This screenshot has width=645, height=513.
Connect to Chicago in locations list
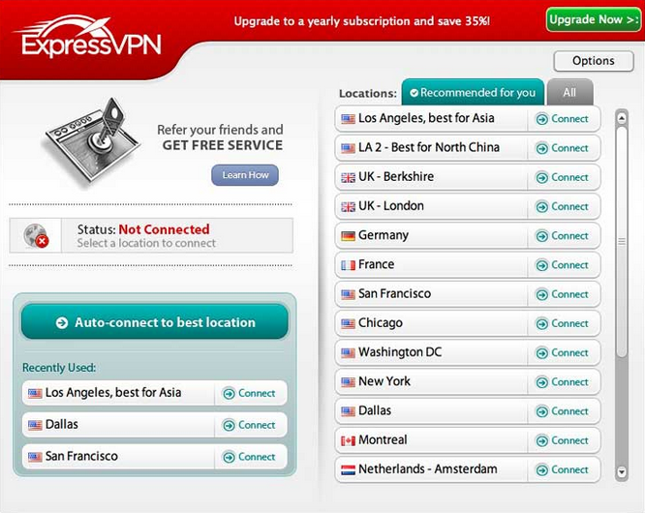[x=563, y=323]
